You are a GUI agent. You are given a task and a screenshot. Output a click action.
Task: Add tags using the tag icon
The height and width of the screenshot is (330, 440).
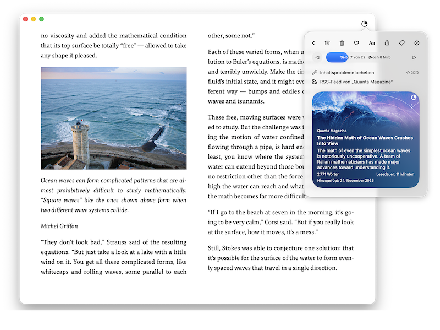point(402,43)
